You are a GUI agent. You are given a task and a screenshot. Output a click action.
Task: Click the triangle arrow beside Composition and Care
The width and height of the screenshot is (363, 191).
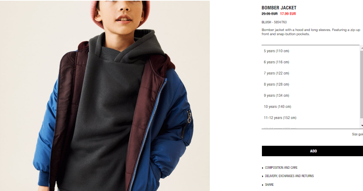point(263,168)
